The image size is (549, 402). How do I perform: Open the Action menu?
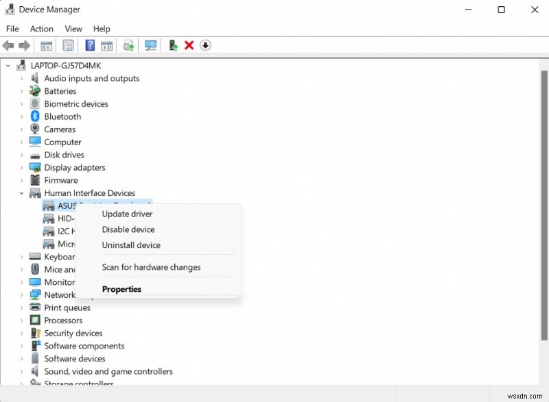(41, 29)
